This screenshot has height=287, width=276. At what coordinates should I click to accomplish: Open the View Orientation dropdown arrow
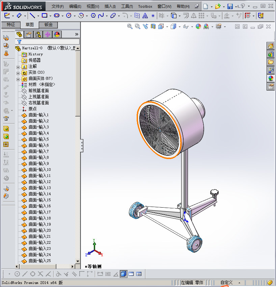[167, 27]
